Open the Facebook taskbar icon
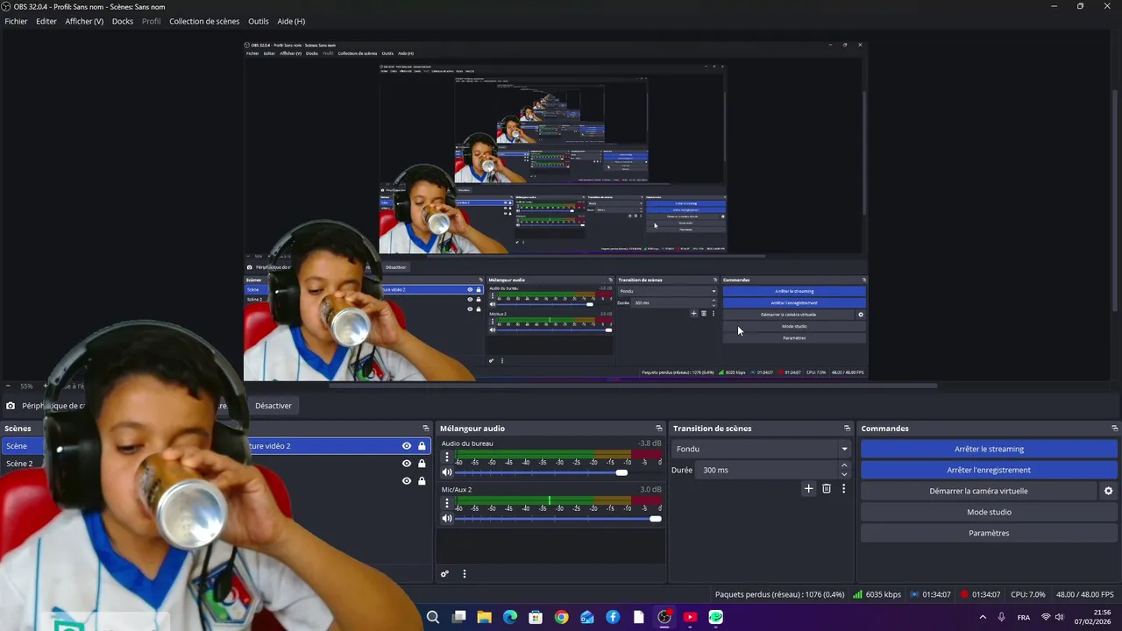The width and height of the screenshot is (1122, 631). pos(613,617)
